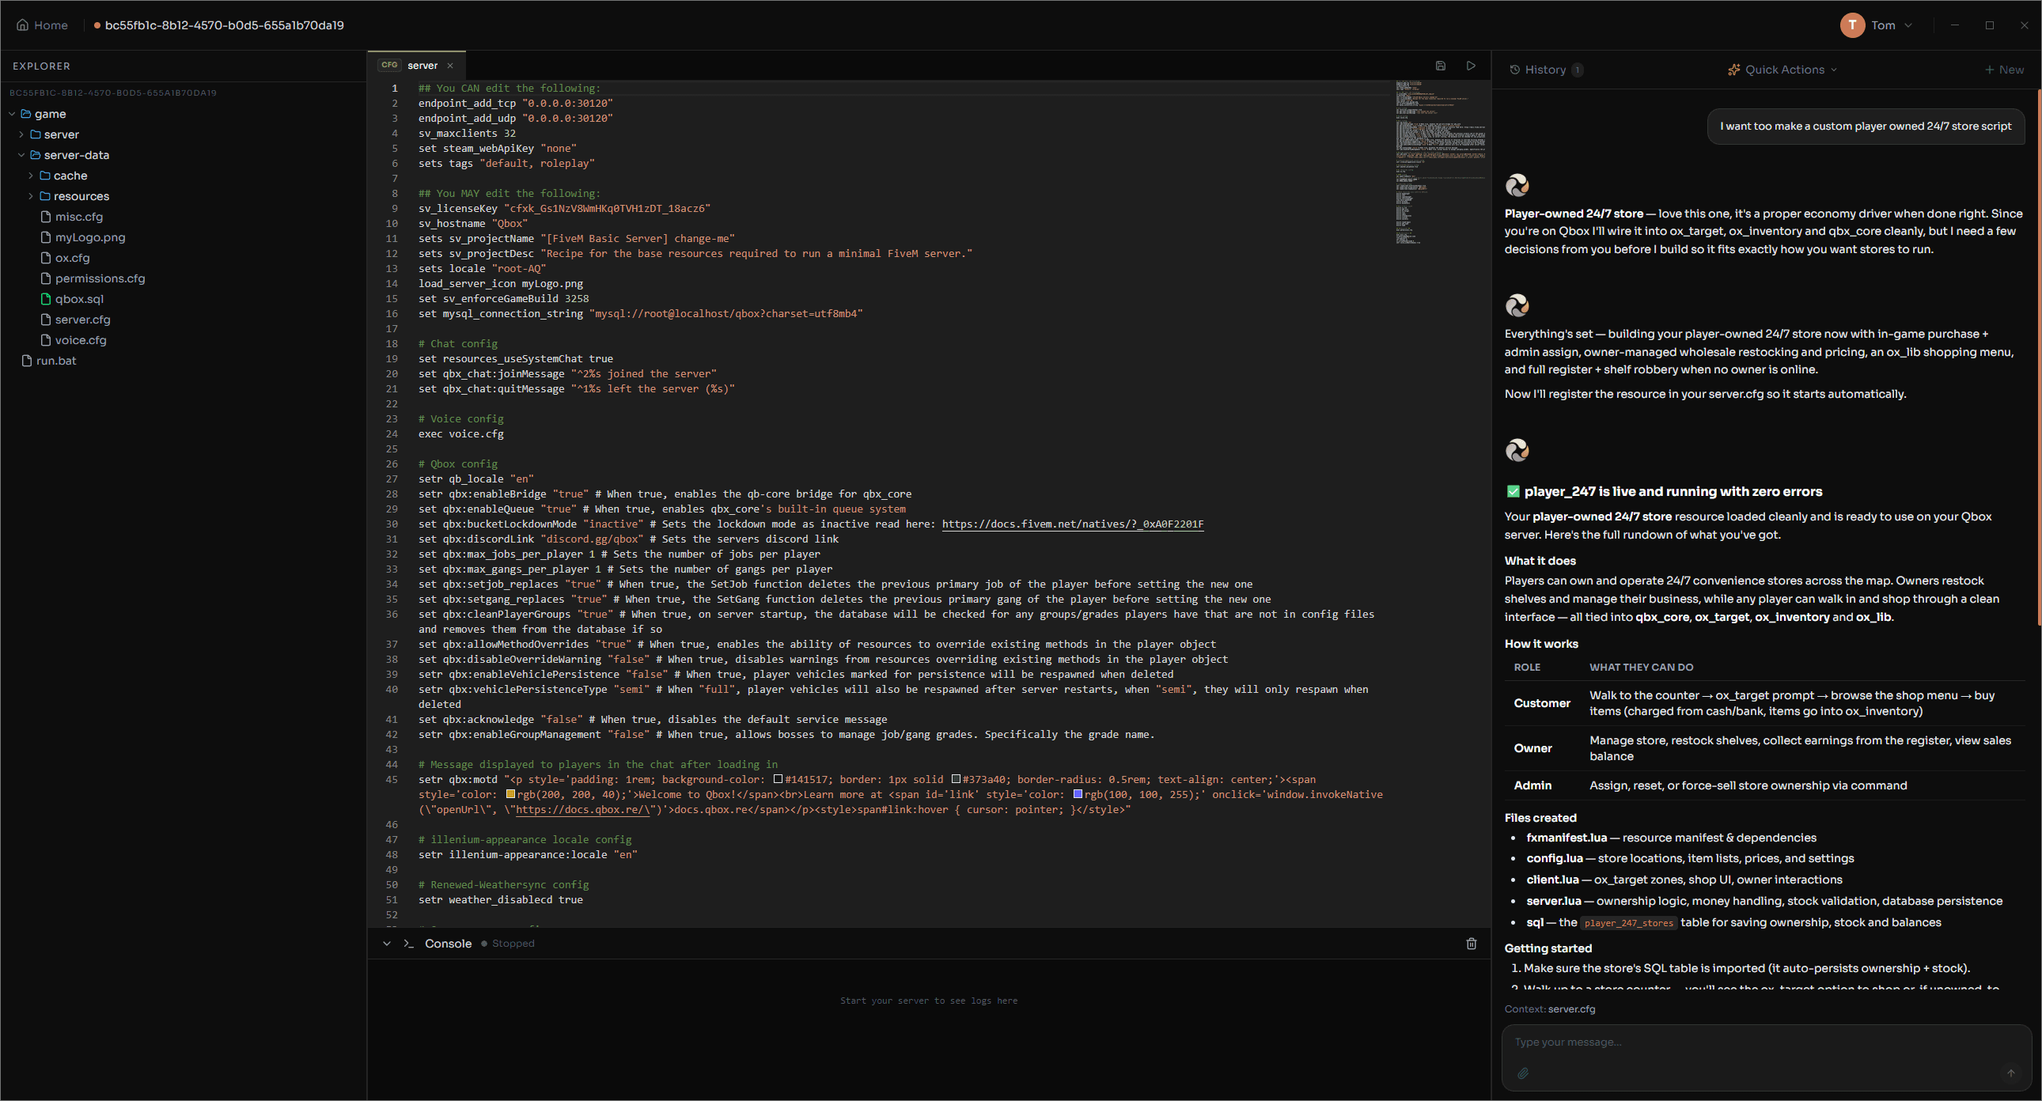
Task: Click the History clock icon
Action: (1515, 70)
